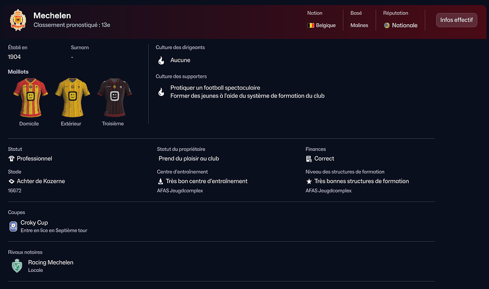Viewport: 489px width, 289px height.
Task: Click the star icon for youth facilities
Action: point(309,181)
